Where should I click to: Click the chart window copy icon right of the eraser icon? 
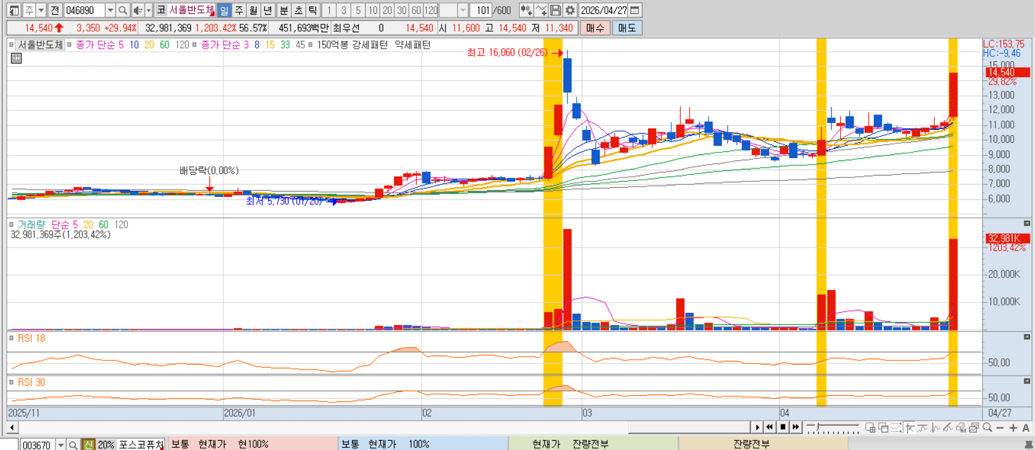tap(974, 427)
